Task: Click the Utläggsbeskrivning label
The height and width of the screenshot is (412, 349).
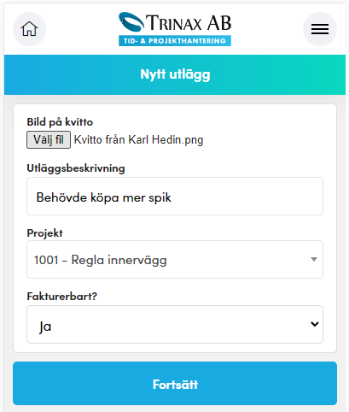Action: point(76,168)
